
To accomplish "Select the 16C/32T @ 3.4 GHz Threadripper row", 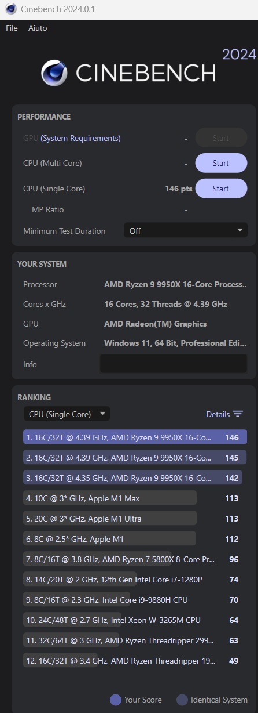I will click(x=135, y=661).
